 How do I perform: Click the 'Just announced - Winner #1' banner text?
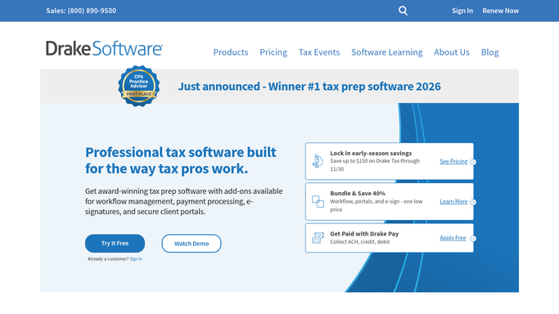click(309, 87)
